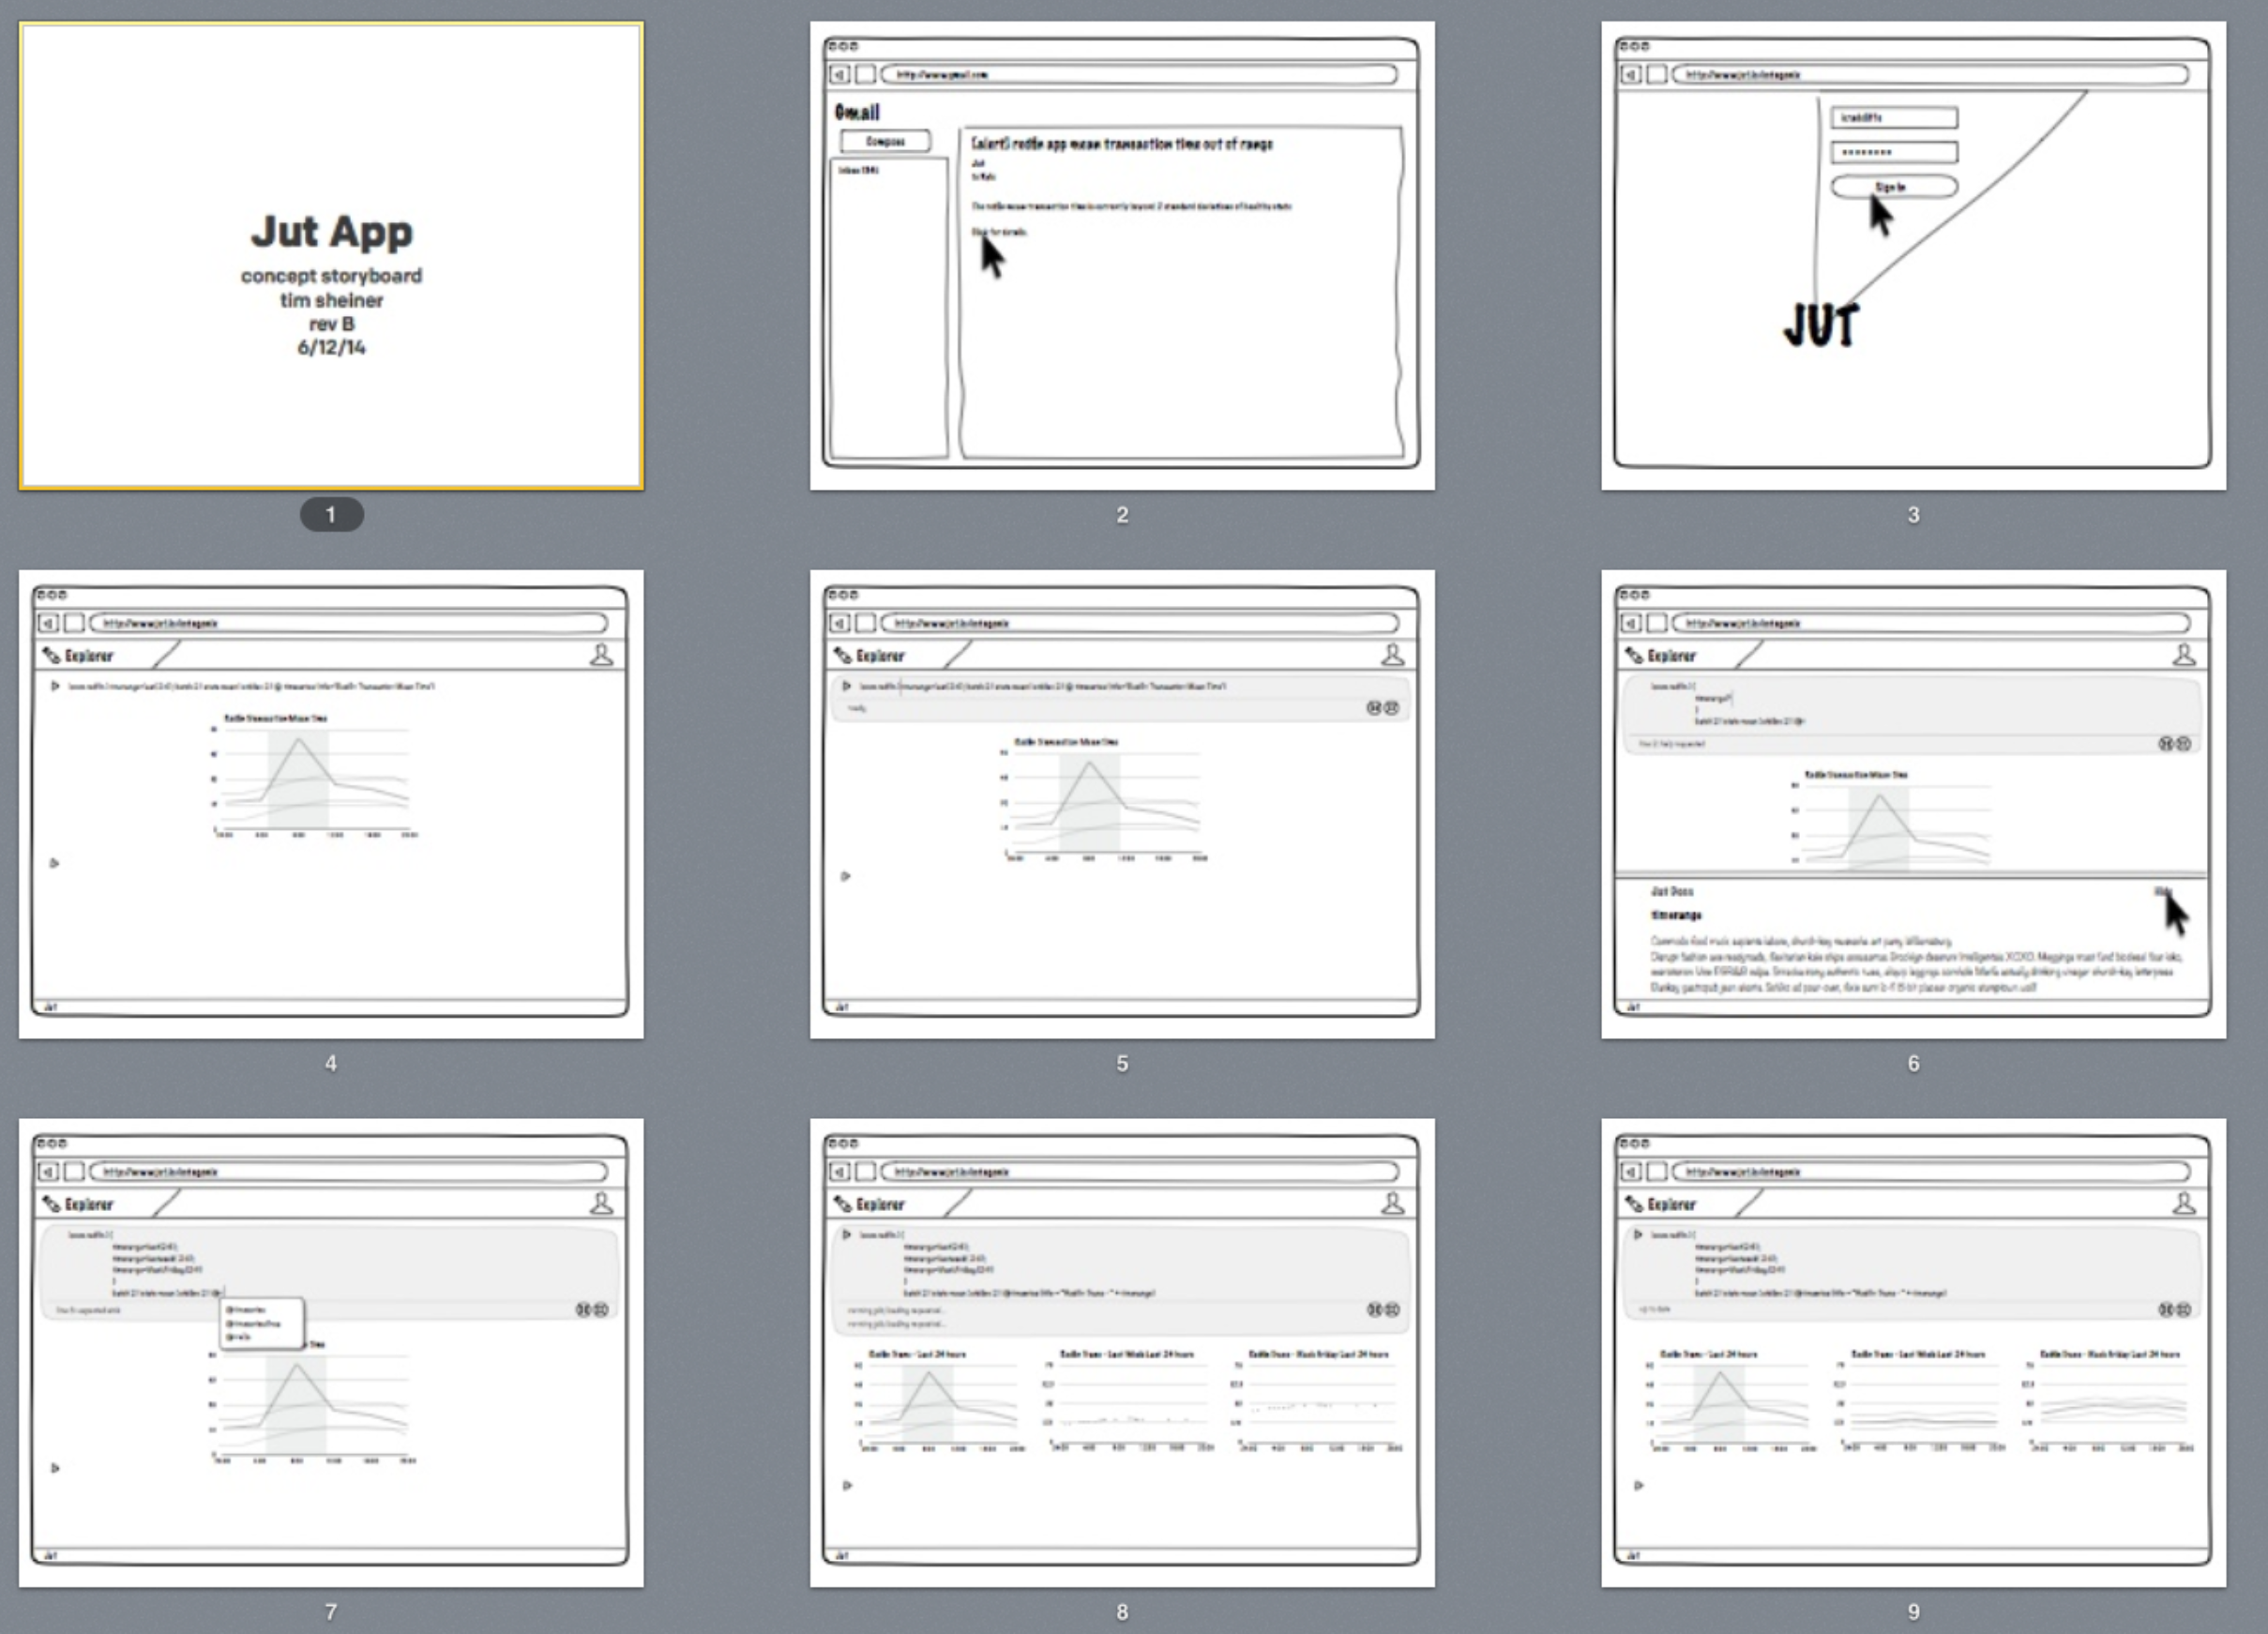
Task: Click the user profile icon in slide 5
Action: coord(1392,655)
